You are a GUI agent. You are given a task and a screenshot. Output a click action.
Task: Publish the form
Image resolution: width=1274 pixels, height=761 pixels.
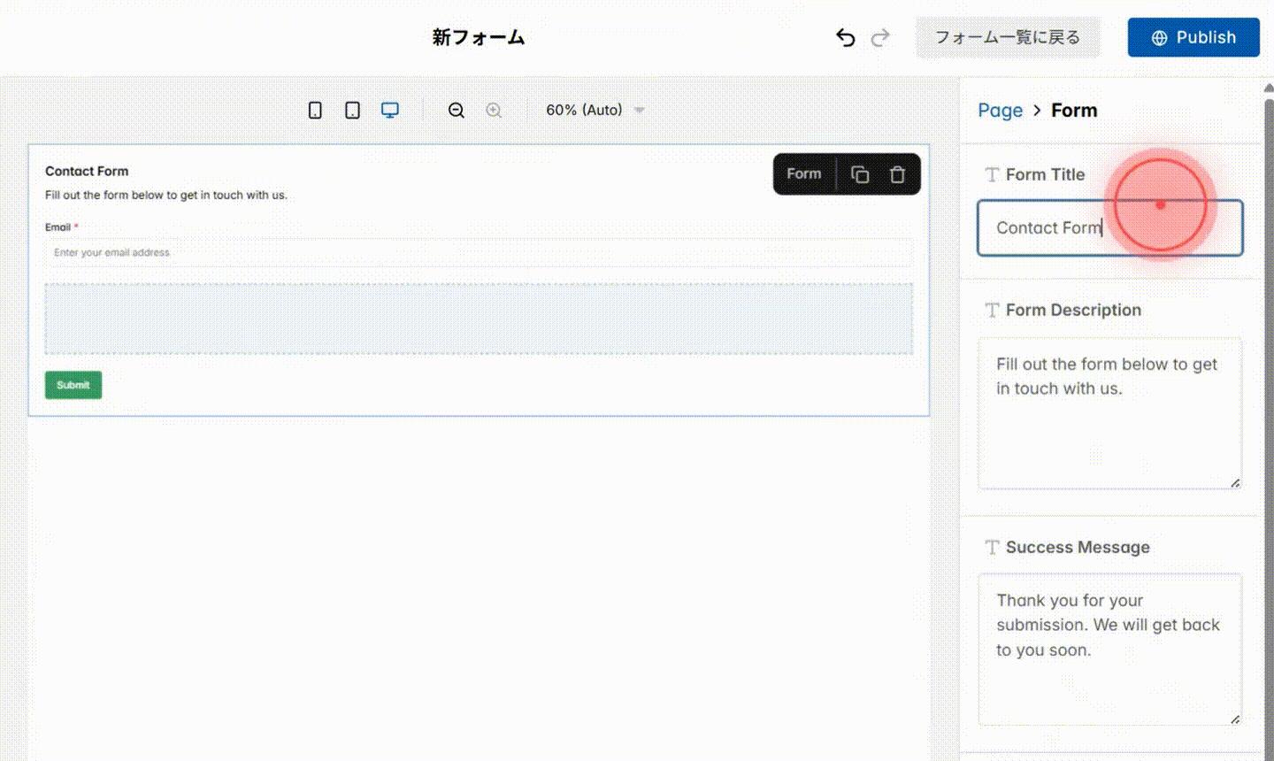point(1193,37)
